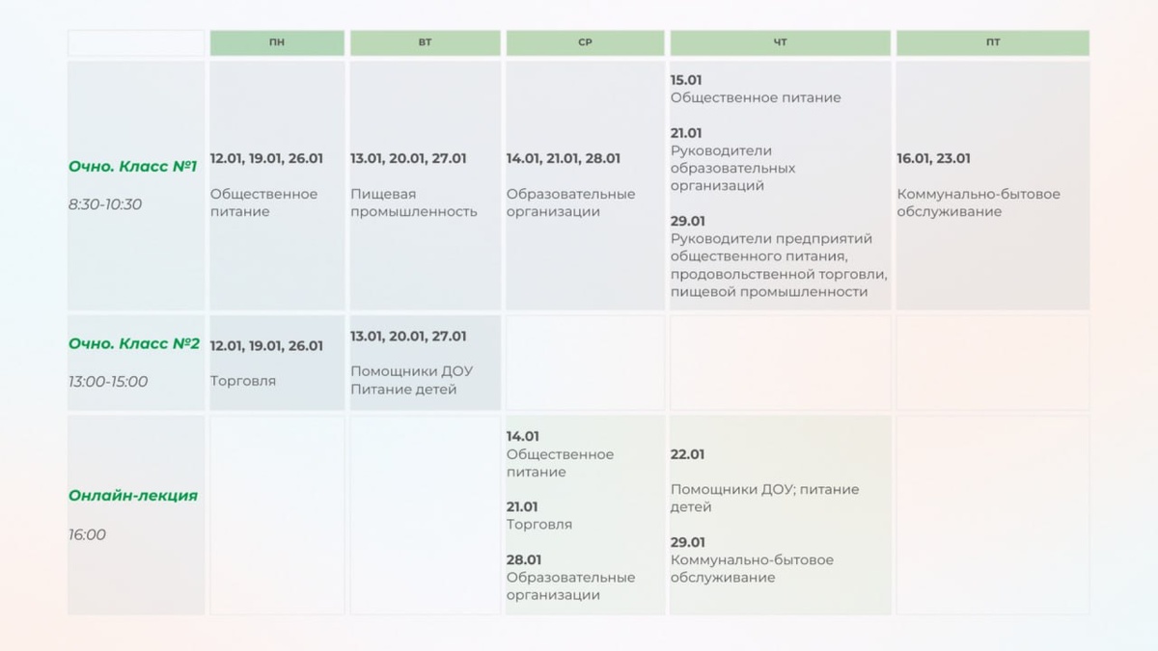This screenshot has height=651, width=1158.
Task: Select the ПН column header
Action: pyautogui.click(x=277, y=43)
